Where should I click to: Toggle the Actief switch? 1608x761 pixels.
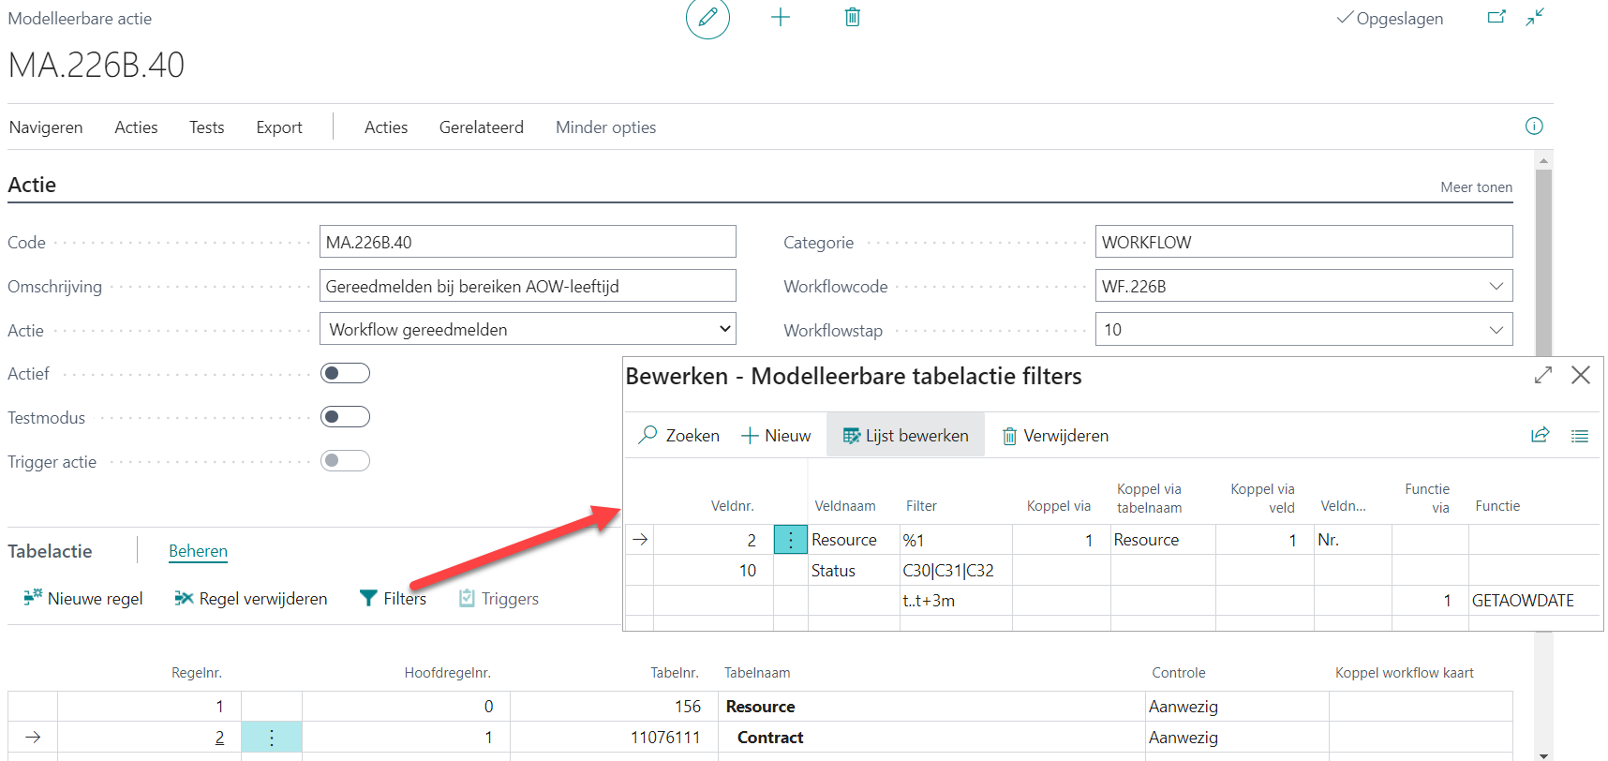tap(345, 374)
